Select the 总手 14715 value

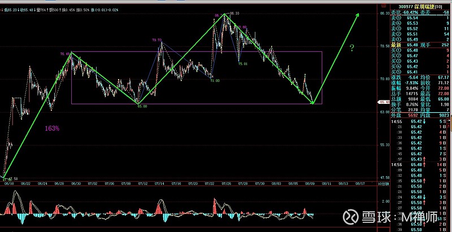[x=412, y=94]
